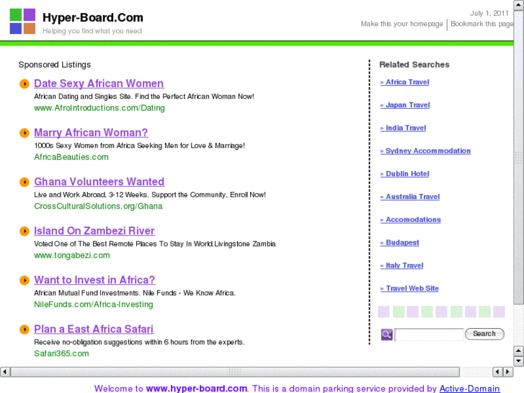Open the Active-Domain link in footer
The image size is (524, 393).
[469, 389]
